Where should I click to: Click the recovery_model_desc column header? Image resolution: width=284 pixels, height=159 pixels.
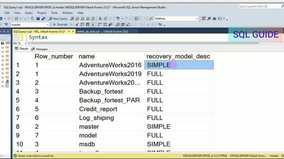point(178,57)
